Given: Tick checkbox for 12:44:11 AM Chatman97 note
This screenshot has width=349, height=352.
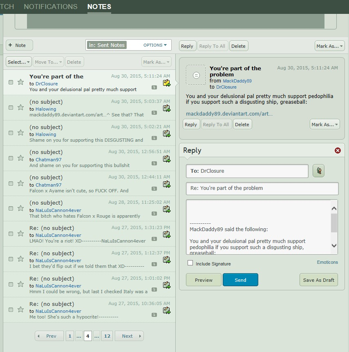Looking at the screenshot, I should coord(11,184).
